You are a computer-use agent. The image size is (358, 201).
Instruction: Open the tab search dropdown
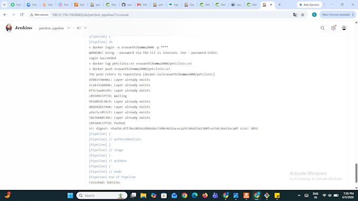[4, 5]
